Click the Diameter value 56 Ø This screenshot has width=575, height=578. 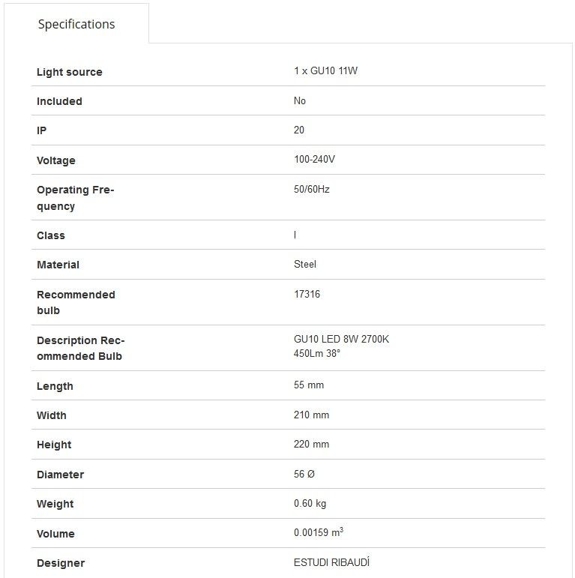(x=304, y=474)
